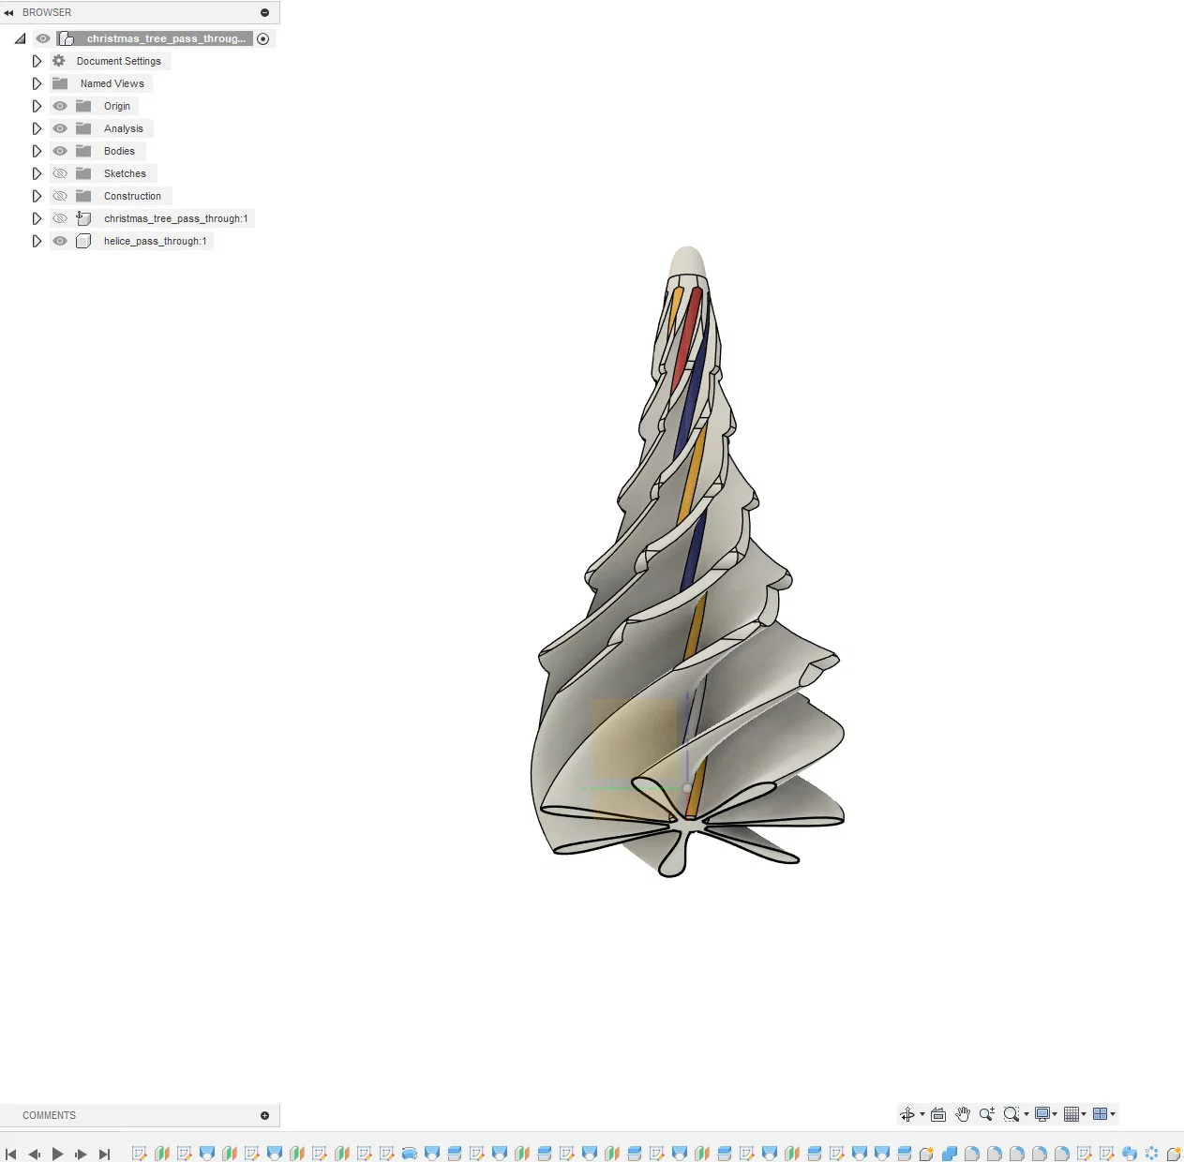This screenshot has width=1184, height=1162.
Task: Open Browser panel options dot button
Action: pos(264,12)
